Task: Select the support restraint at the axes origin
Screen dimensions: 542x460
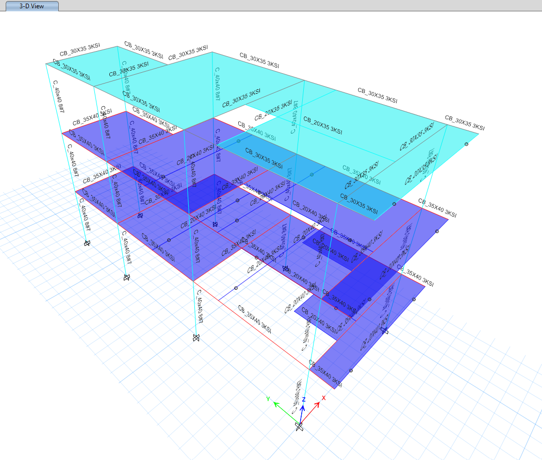Action: 299,427
